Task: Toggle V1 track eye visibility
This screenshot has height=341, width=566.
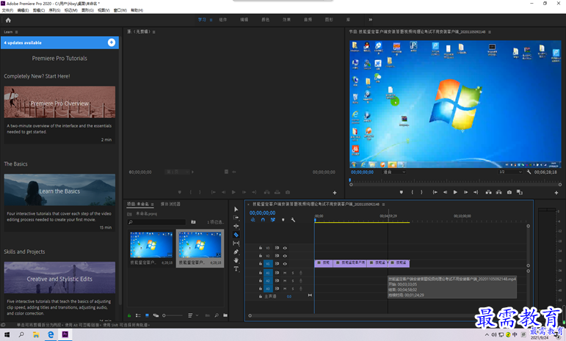Action: (285, 264)
